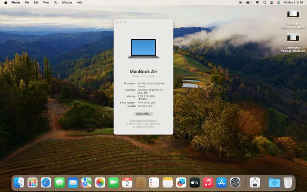Click the MacBook Air title text
The image size is (307, 192).
pos(143,71)
